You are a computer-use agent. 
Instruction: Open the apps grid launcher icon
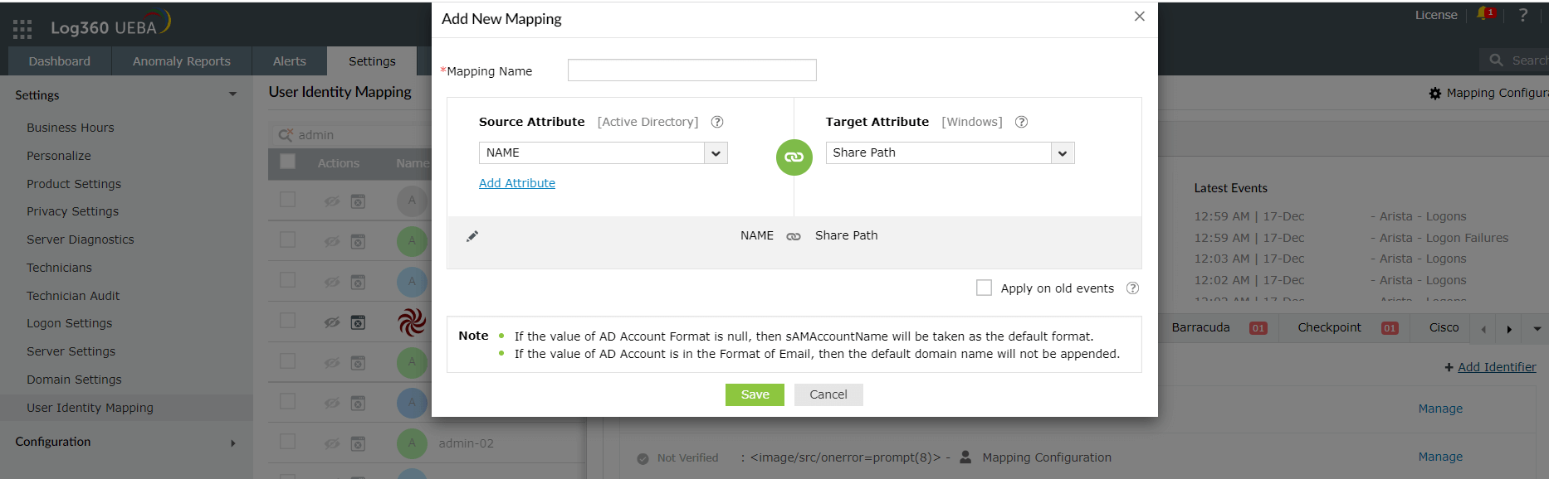22,29
